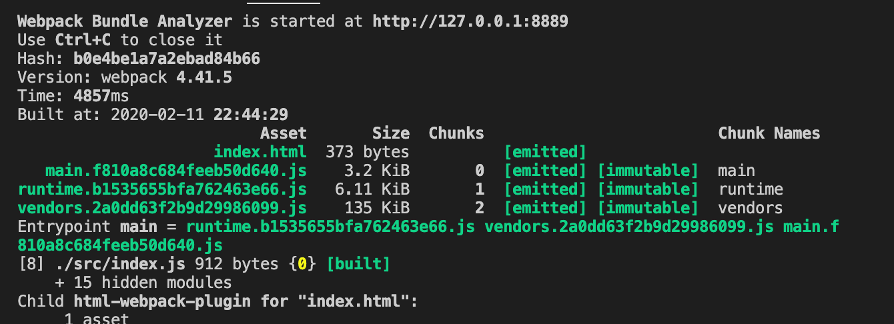This screenshot has width=894, height=324.
Task: Click the 6.11 KiB runtime size value
Action: point(372,189)
